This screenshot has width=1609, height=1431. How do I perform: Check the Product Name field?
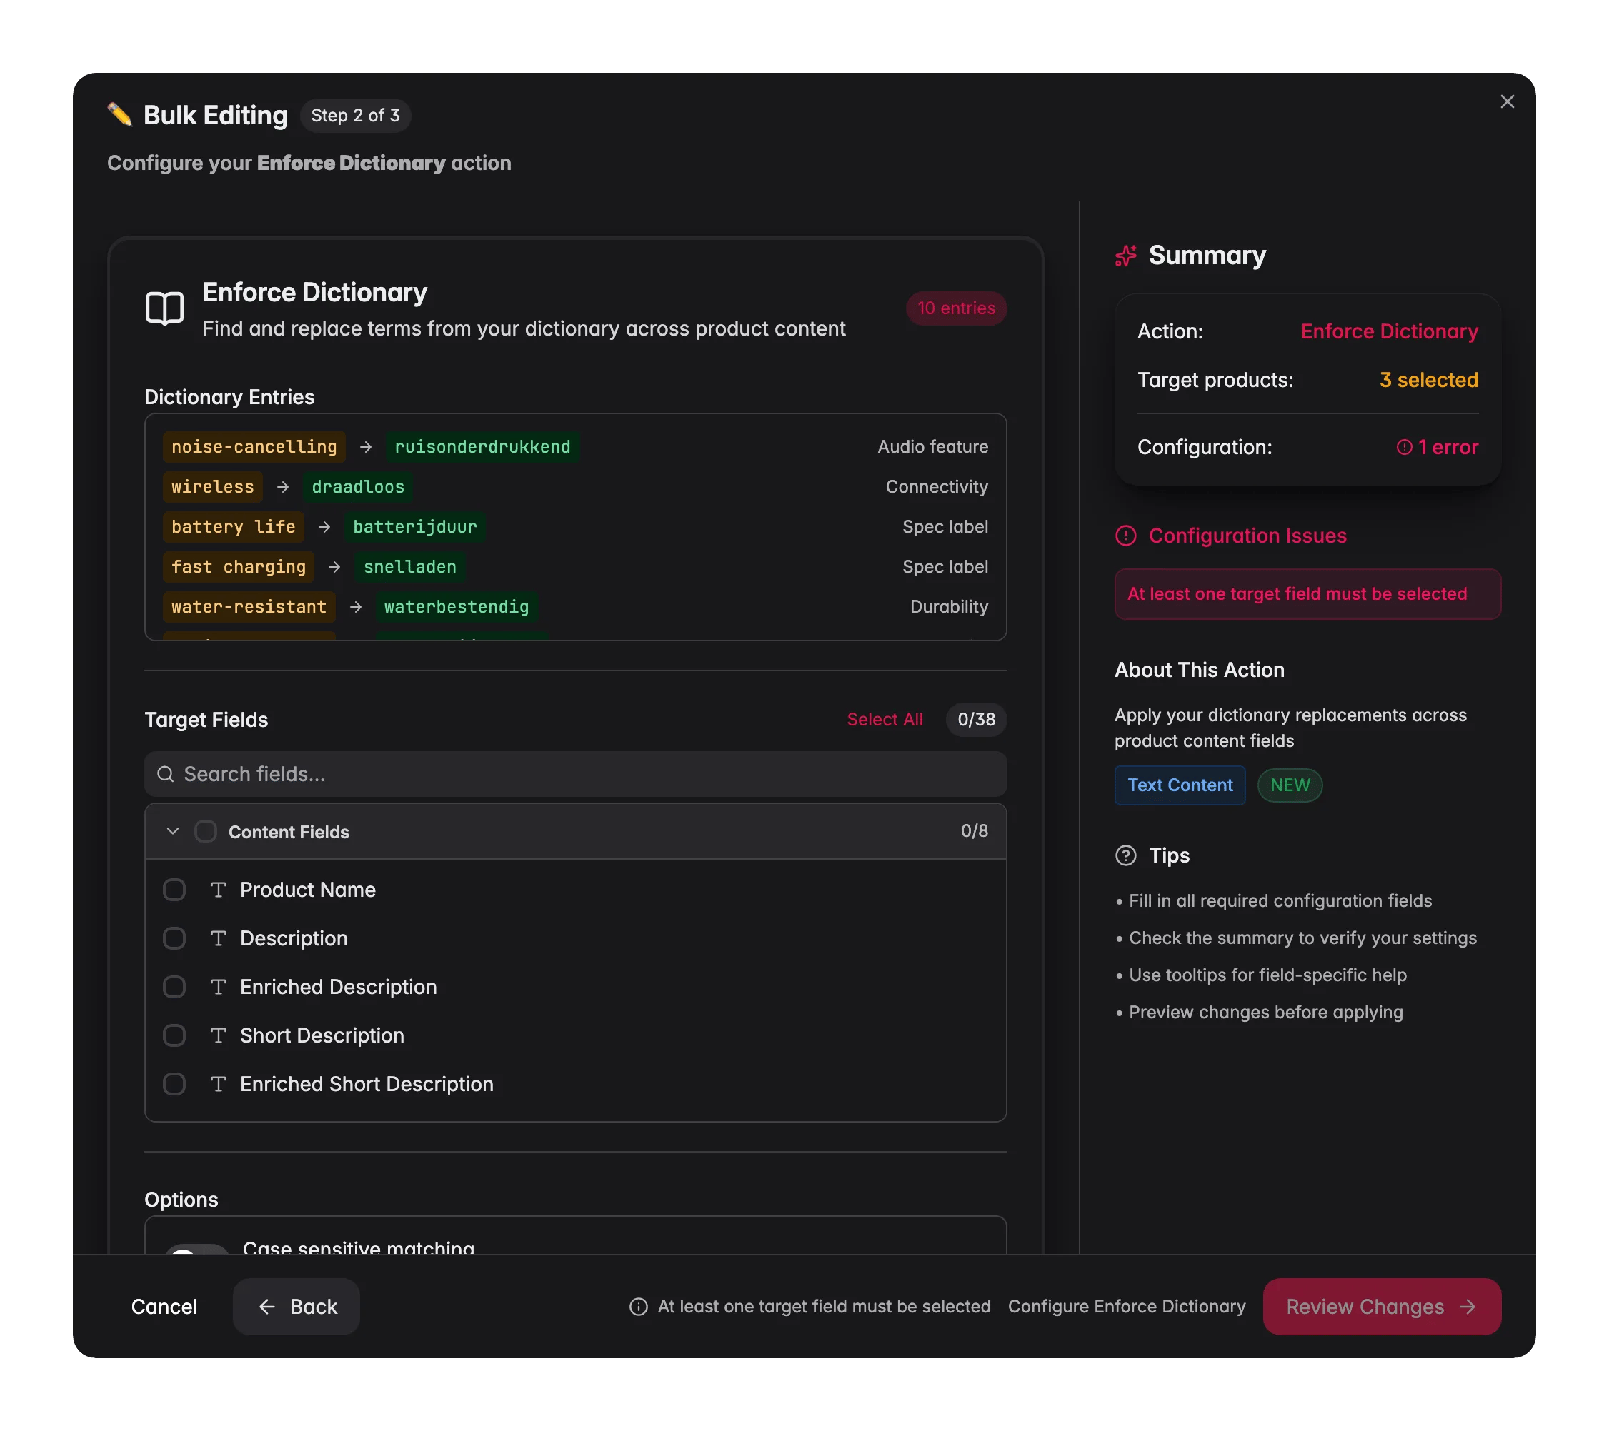[x=174, y=890]
